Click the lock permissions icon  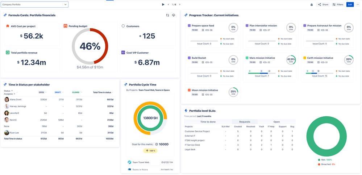tap(312, 5)
